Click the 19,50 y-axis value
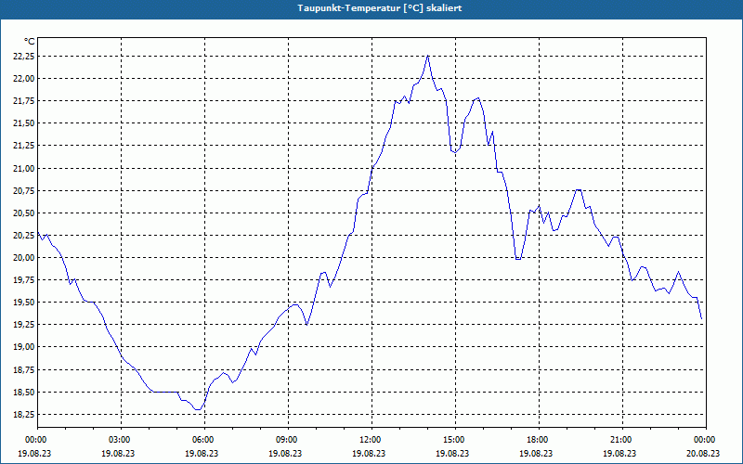743x464 pixels. tap(23, 303)
